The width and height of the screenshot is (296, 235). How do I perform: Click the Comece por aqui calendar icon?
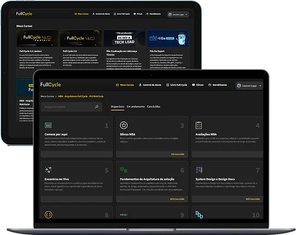pos(48,125)
